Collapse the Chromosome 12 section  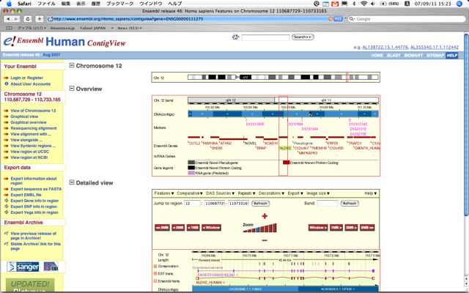(71, 66)
